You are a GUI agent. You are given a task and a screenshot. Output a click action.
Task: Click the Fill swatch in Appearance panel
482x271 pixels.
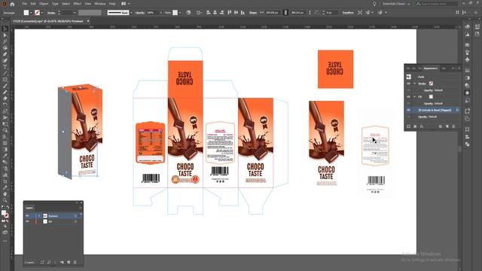[x=431, y=97]
